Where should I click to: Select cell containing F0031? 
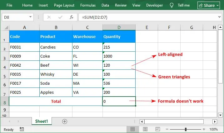[x=24, y=47]
